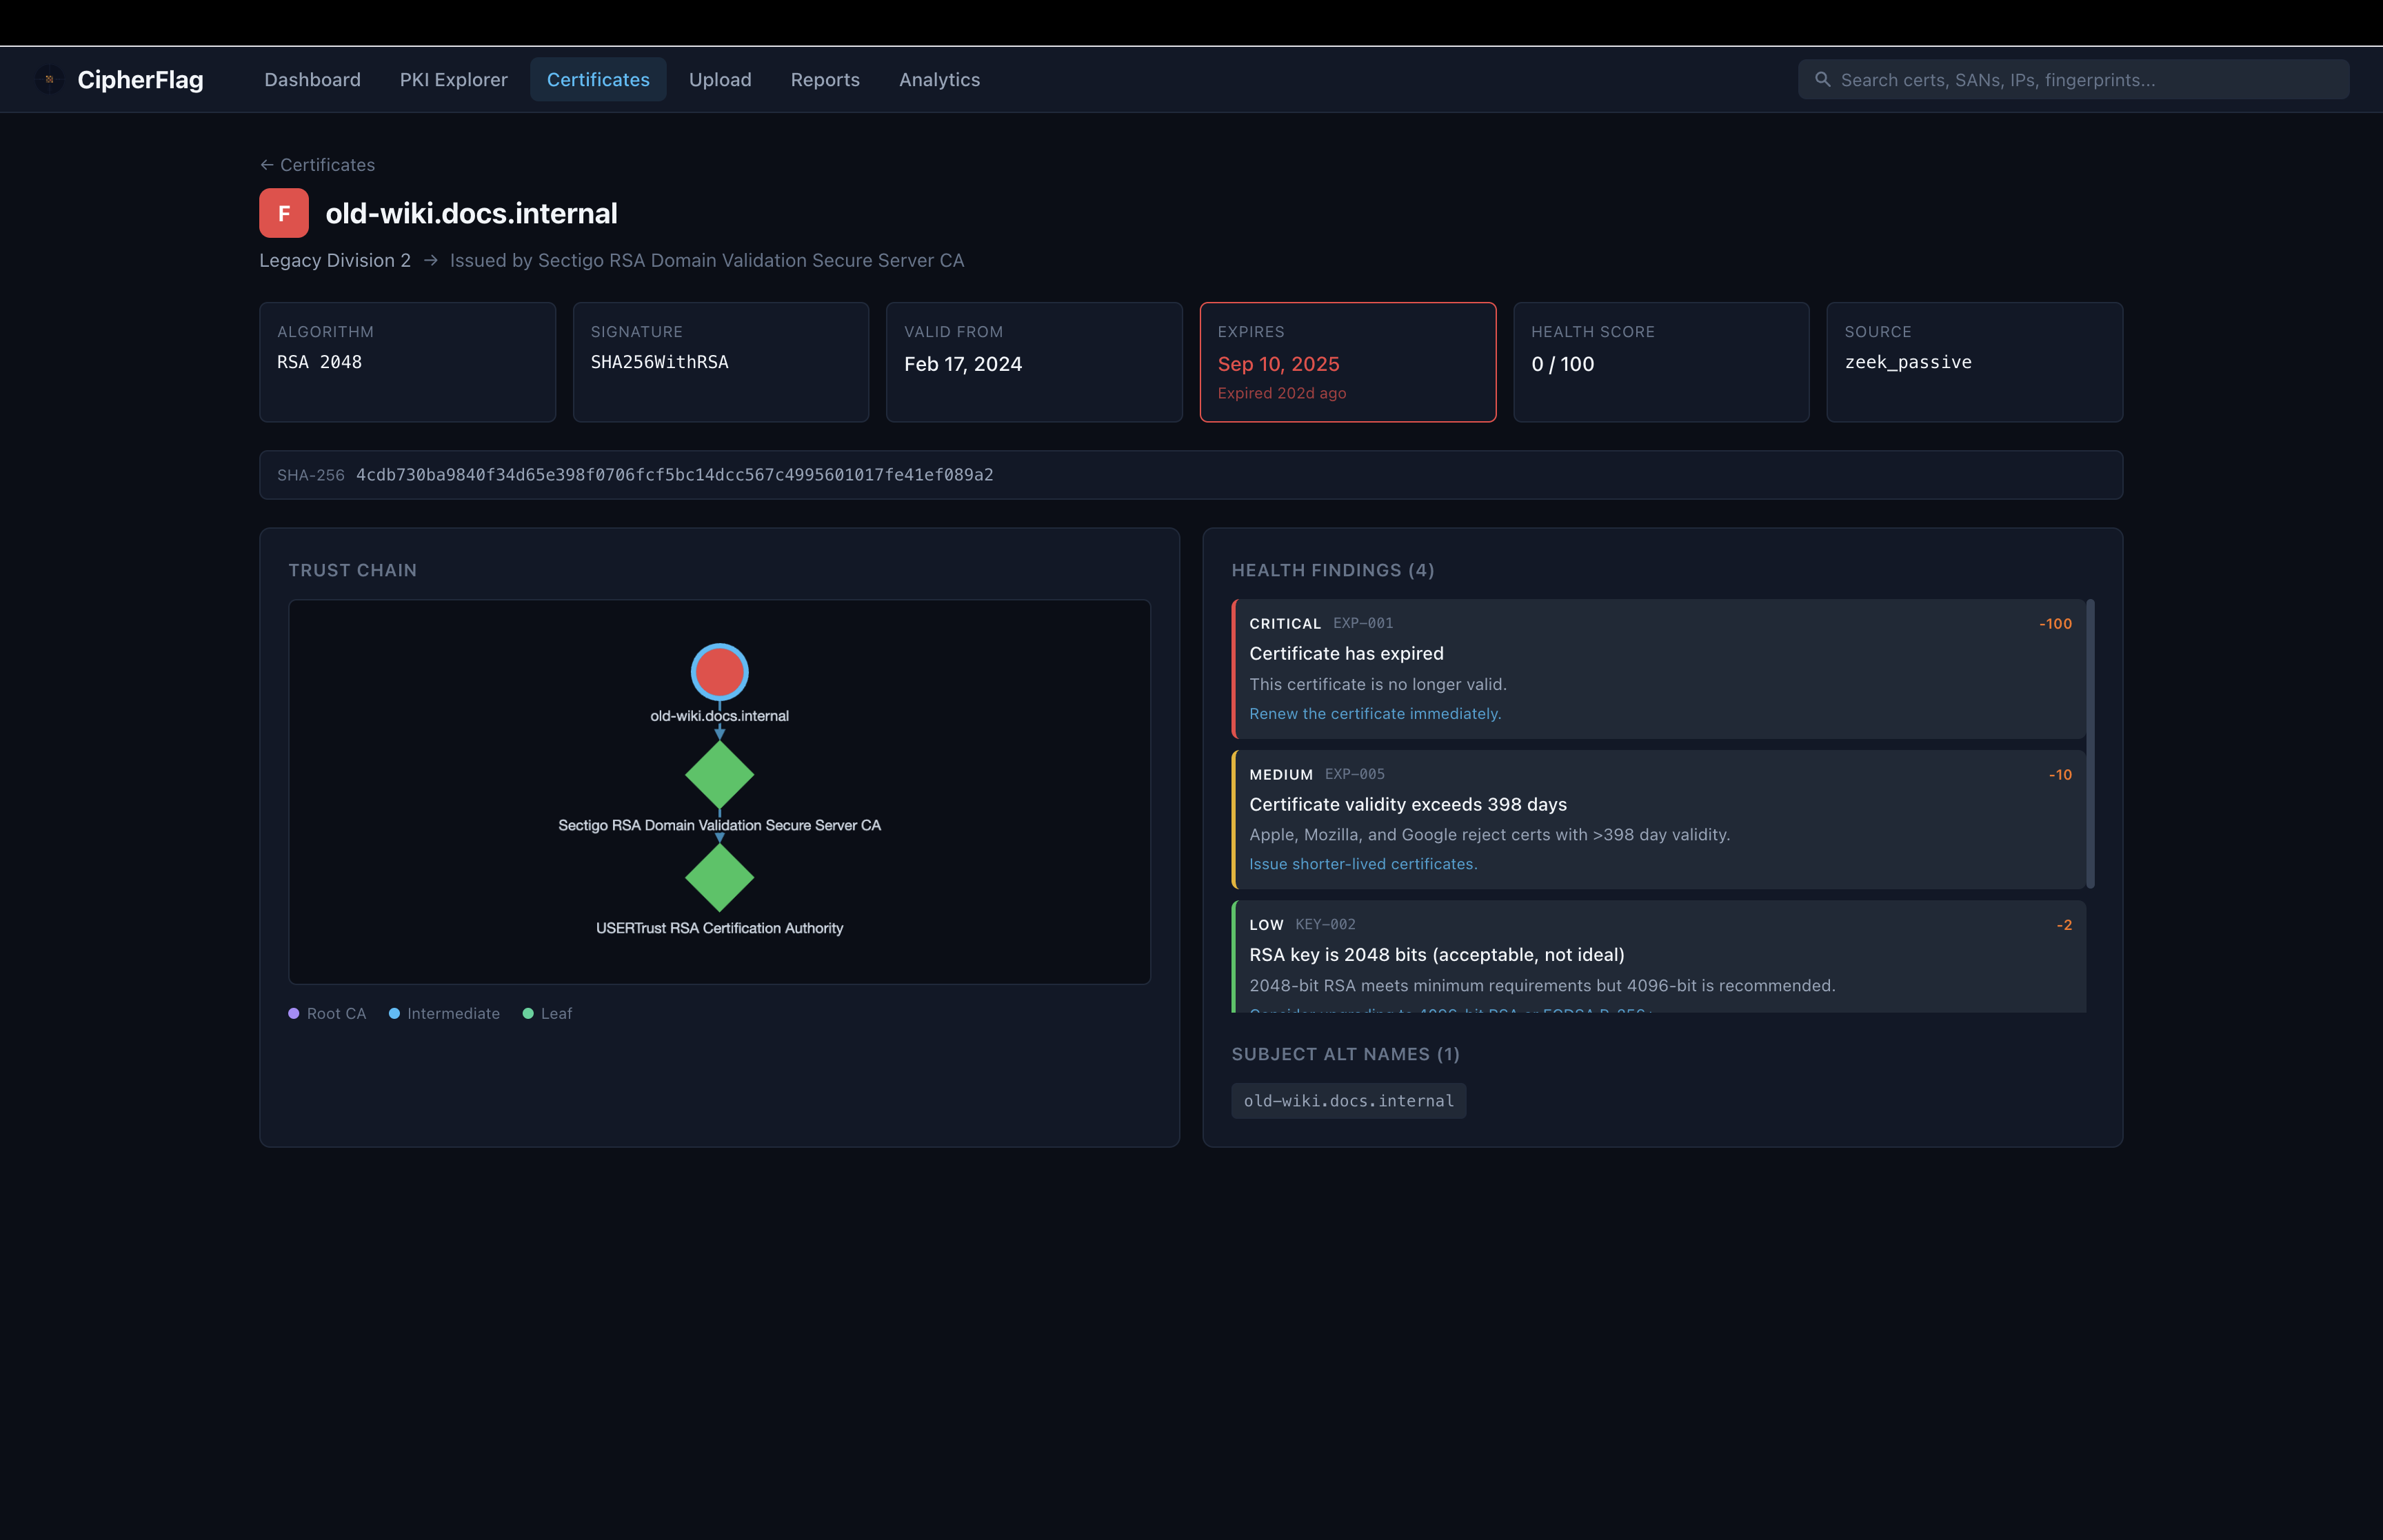The image size is (2383, 1540).
Task: Select the Sectigo intermediate diamond node
Action: coord(720,774)
